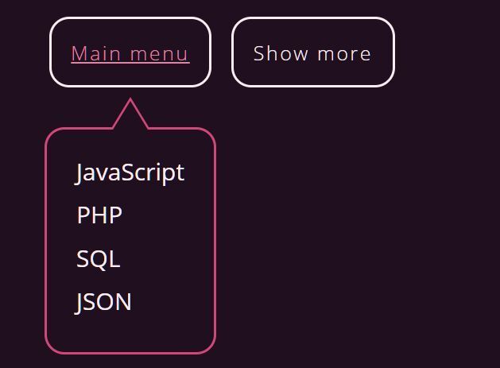Click the rounded outline button labeled Show more
The height and width of the screenshot is (368, 500).
[313, 52]
